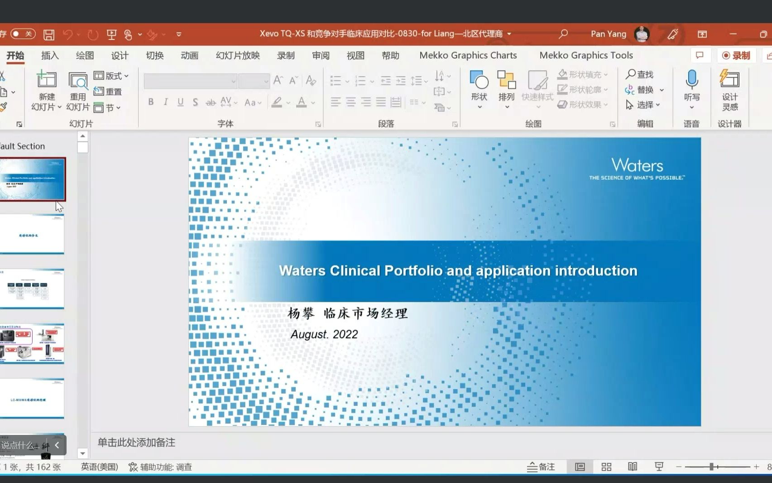Apply font color A swatch

[302, 102]
